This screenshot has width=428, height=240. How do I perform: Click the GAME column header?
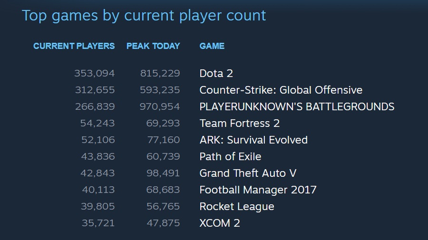pyautogui.click(x=212, y=46)
